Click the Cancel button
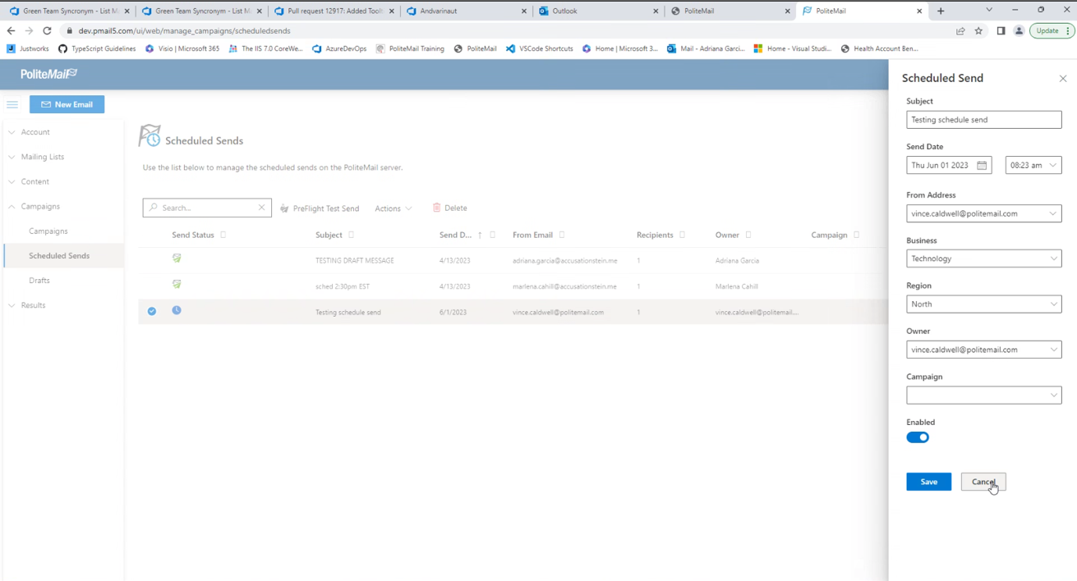This screenshot has width=1077, height=581. [x=983, y=482]
